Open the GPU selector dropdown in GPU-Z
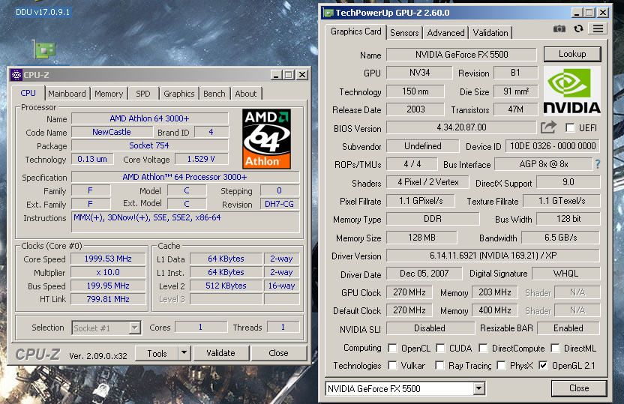This screenshot has height=404, width=624. (478, 388)
